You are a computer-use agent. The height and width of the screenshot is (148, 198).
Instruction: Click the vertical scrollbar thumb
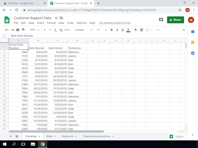pyautogui.click(x=186, y=45)
